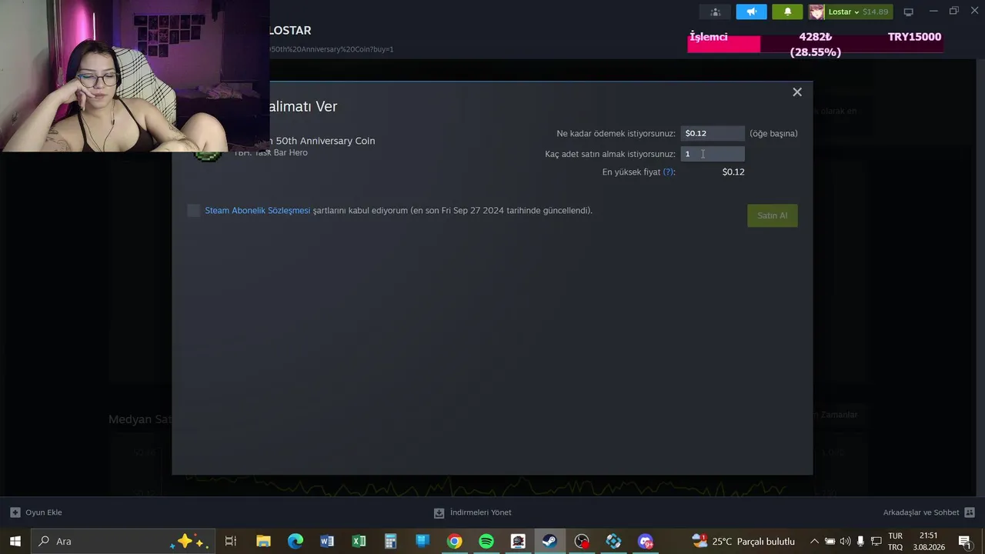The width and height of the screenshot is (985, 554).
Task: Open the Steam announcements megaphone icon
Action: [751, 12]
